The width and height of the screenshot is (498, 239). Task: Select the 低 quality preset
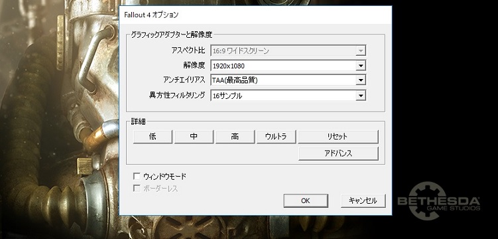153,137
